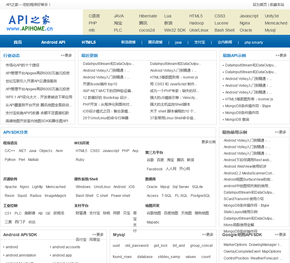
Task: Open C/C++ under 程序语言
Action: click(10, 151)
